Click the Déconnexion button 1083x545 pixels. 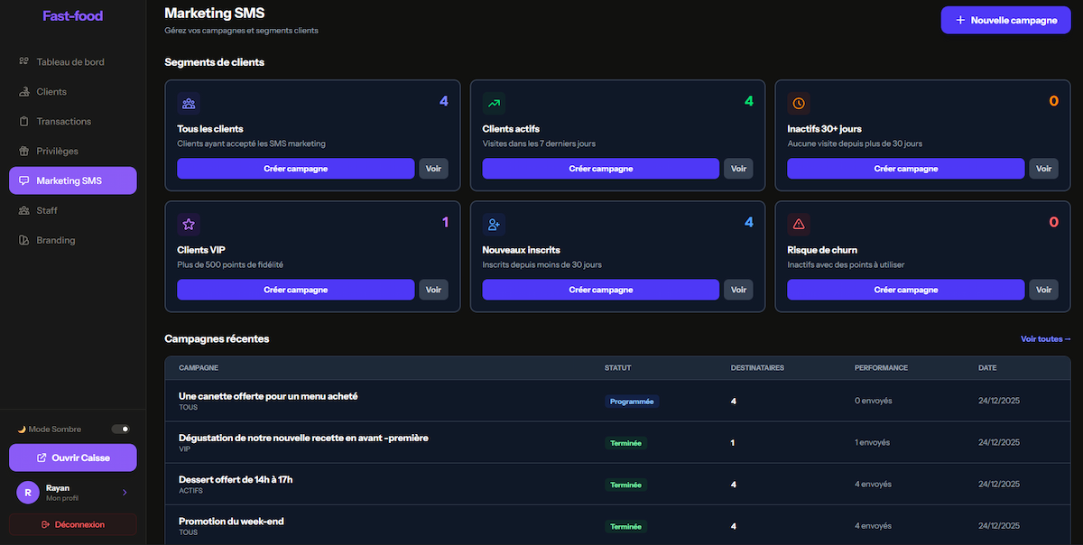[x=72, y=524]
